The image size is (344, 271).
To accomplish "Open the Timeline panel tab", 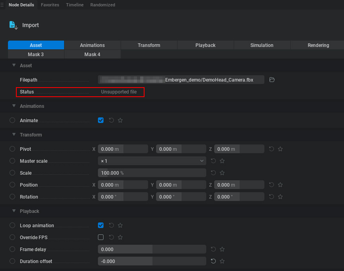I will pyautogui.click(x=75, y=5).
